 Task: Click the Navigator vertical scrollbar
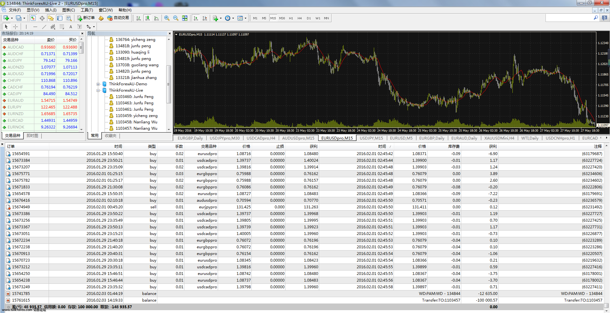coord(168,84)
